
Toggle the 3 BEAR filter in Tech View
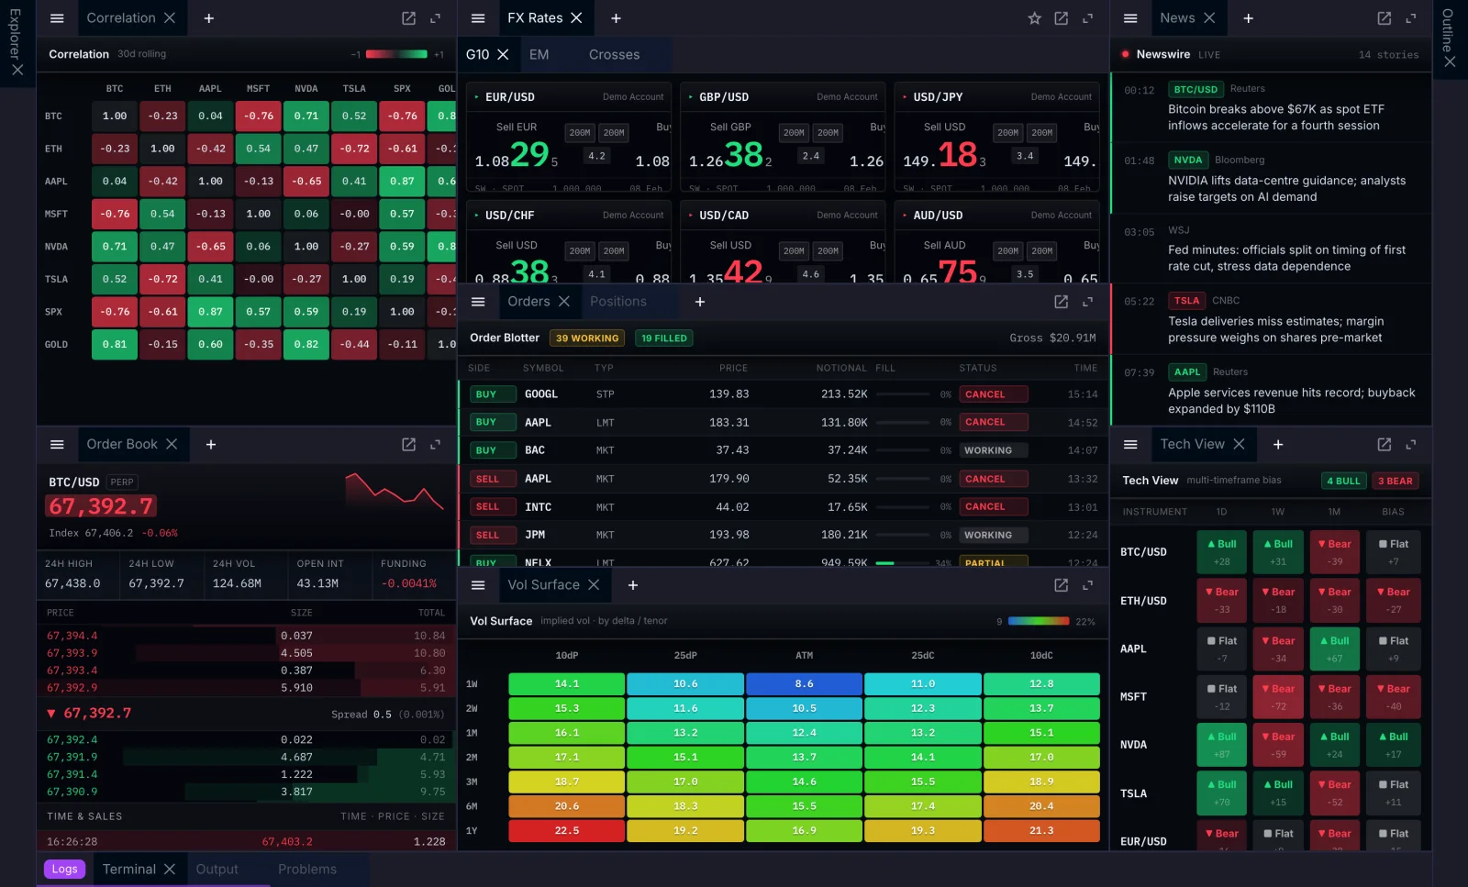point(1396,481)
